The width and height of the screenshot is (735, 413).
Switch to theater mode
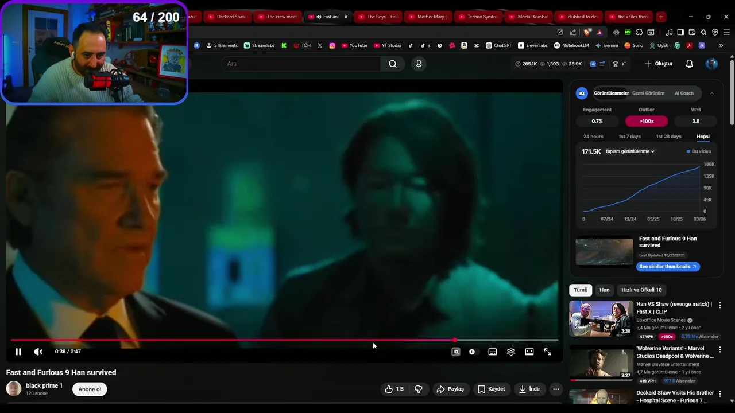(x=529, y=352)
